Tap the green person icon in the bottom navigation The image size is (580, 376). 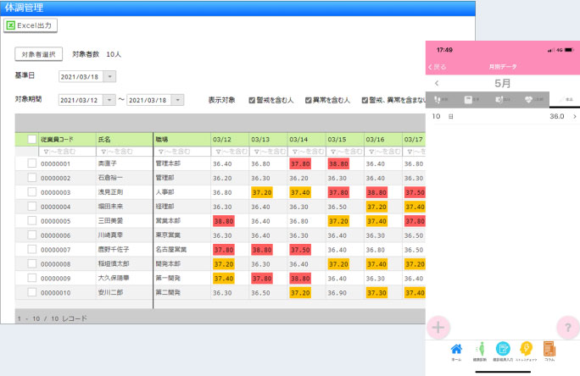tap(480, 350)
